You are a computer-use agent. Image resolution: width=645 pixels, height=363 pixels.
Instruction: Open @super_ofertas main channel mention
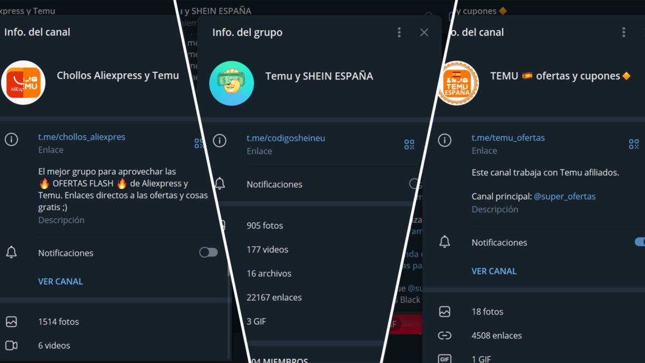point(565,196)
